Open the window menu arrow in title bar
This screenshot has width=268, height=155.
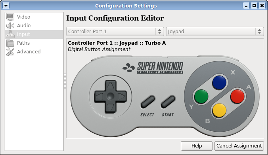pos(6,6)
